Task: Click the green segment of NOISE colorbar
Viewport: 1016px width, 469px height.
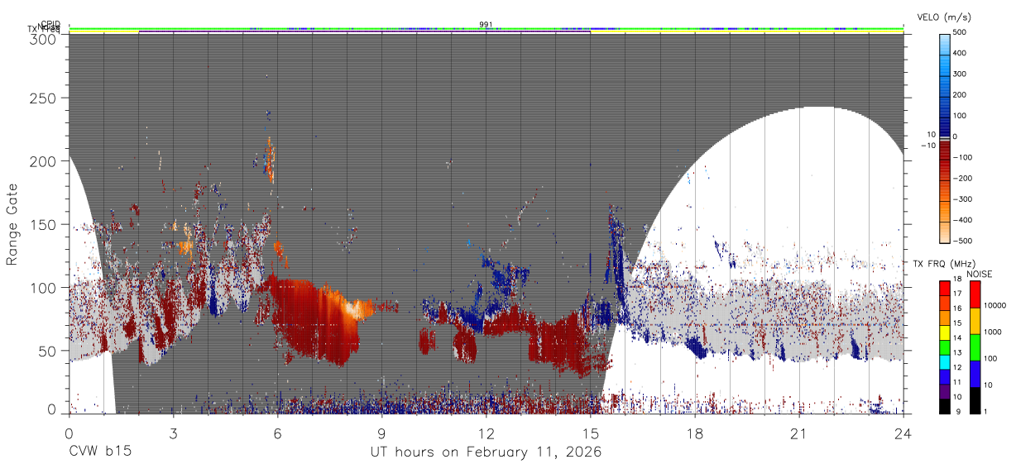Action: coord(975,347)
